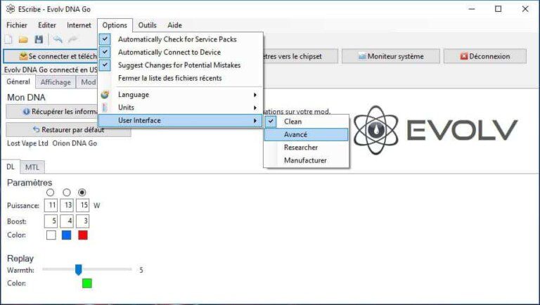Click the 'Orion DNA Go' device name text
Screen dimensions: 540x305
click(75, 143)
